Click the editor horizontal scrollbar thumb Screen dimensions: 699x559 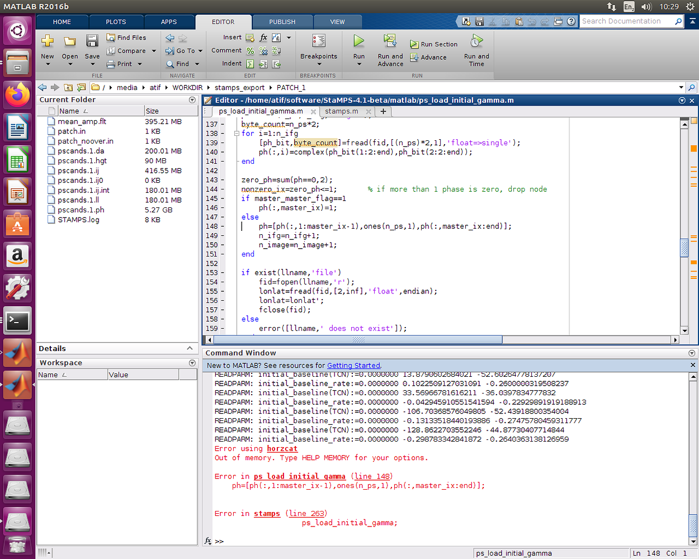358,340
